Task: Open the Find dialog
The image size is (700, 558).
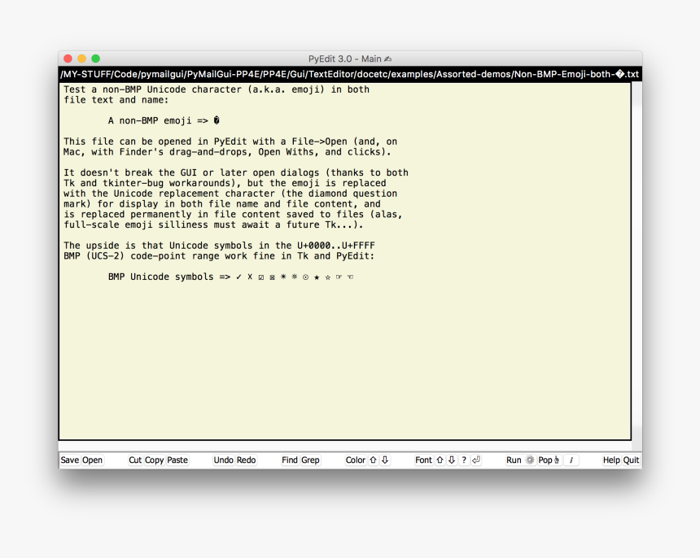Action: pos(290,460)
